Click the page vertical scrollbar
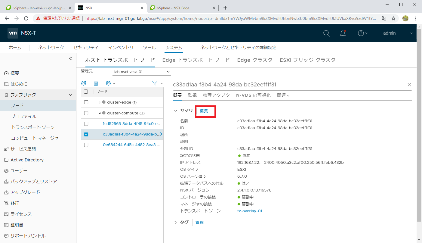This screenshot has width=422, height=243. [x=419, y=125]
